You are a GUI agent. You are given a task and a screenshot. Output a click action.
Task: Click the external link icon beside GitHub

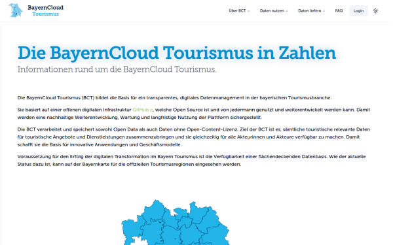[x=151, y=110]
